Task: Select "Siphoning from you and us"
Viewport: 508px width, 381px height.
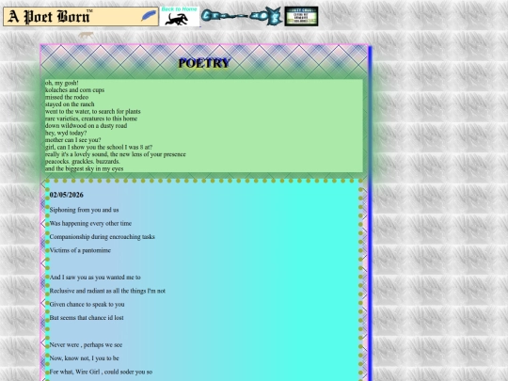Action: 85,210
